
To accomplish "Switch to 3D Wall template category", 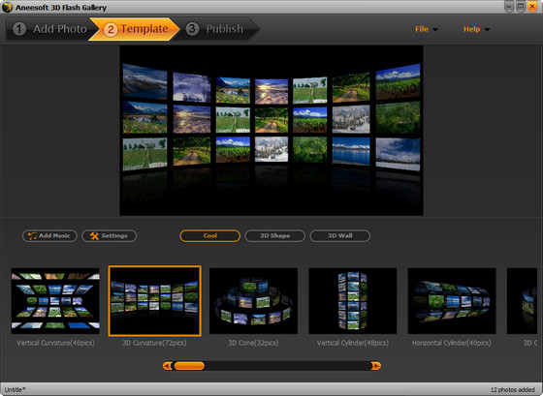I will pos(339,236).
